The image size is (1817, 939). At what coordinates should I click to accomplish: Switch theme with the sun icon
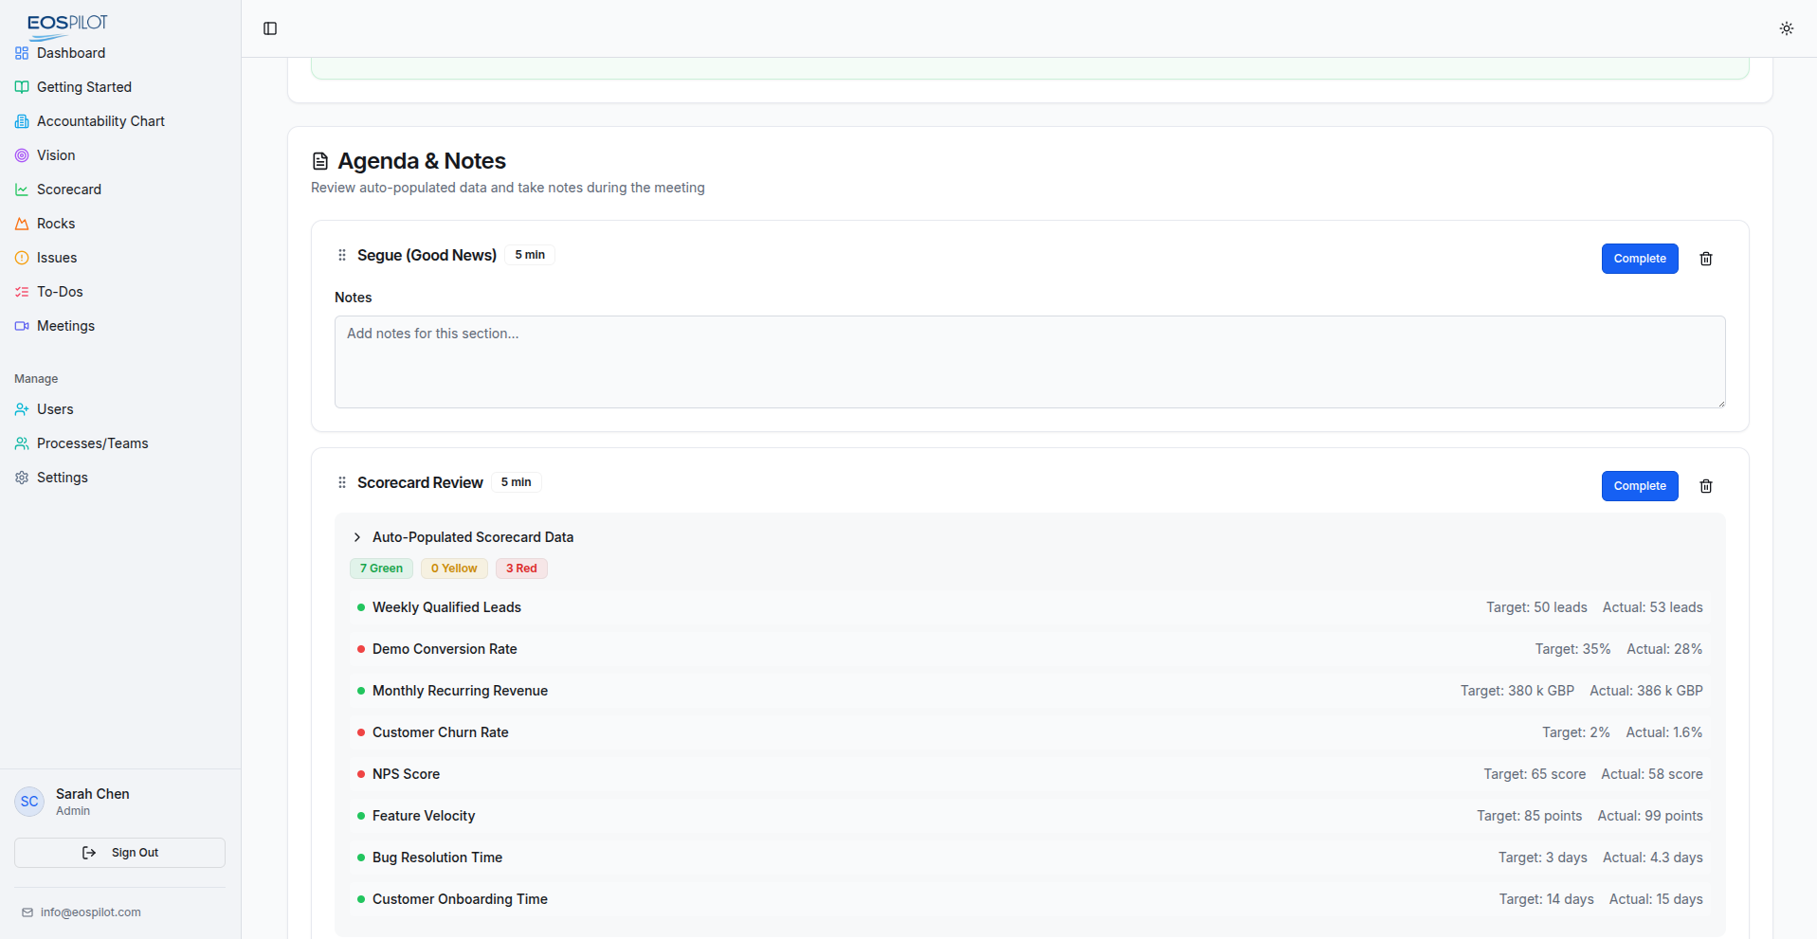tap(1787, 28)
